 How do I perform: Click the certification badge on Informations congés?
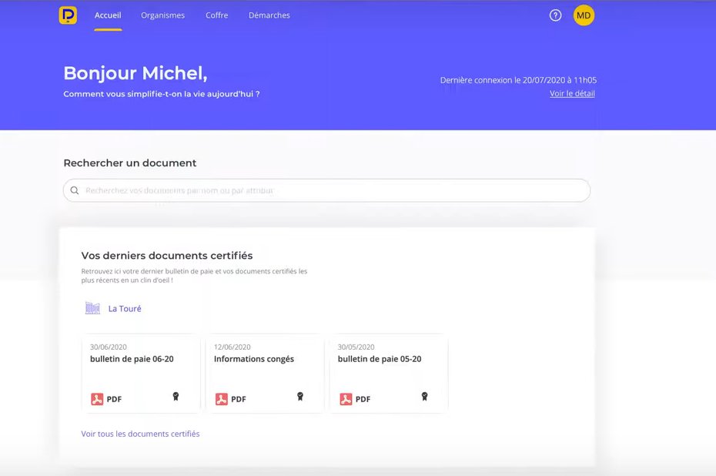[299, 396]
